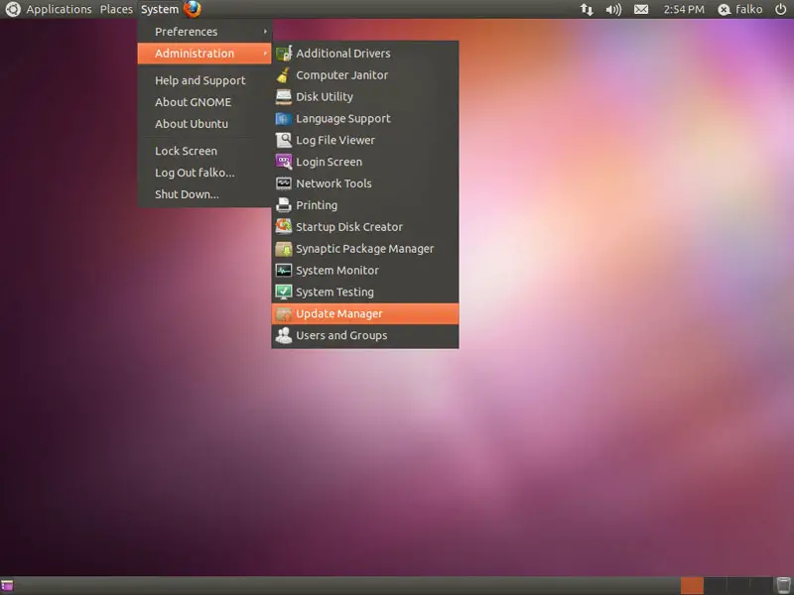
Task: Launch Computer Janitor
Action: coord(365,75)
